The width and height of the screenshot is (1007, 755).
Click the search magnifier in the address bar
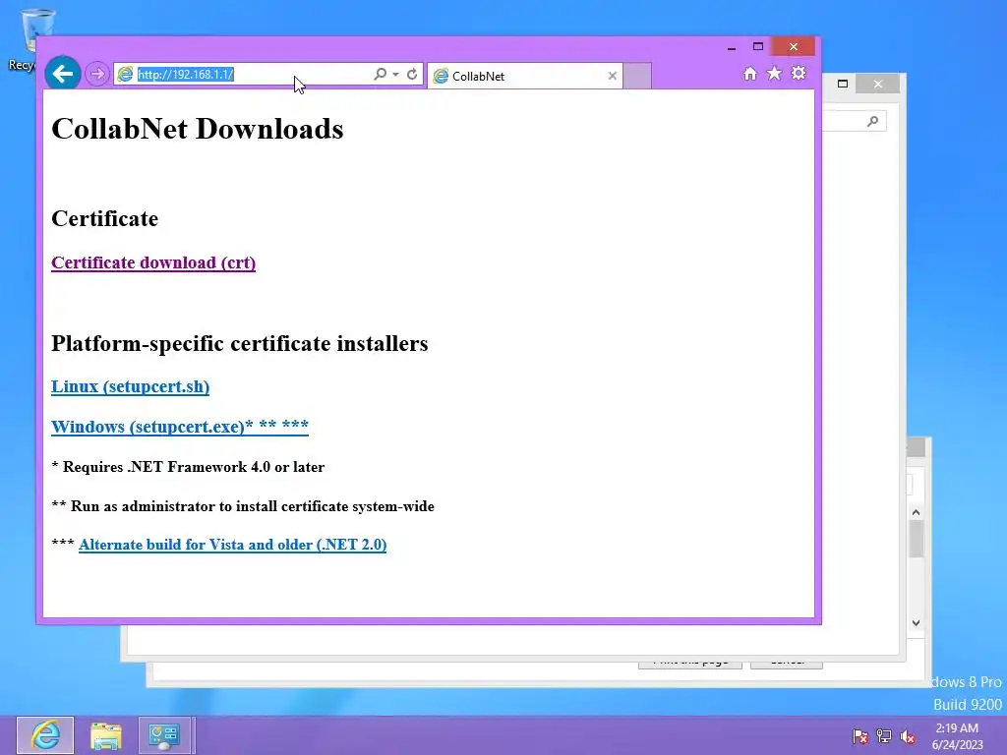point(381,75)
